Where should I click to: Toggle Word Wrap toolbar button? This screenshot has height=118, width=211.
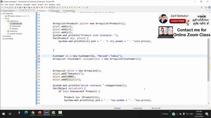pyautogui.click(x=55, y=8)
